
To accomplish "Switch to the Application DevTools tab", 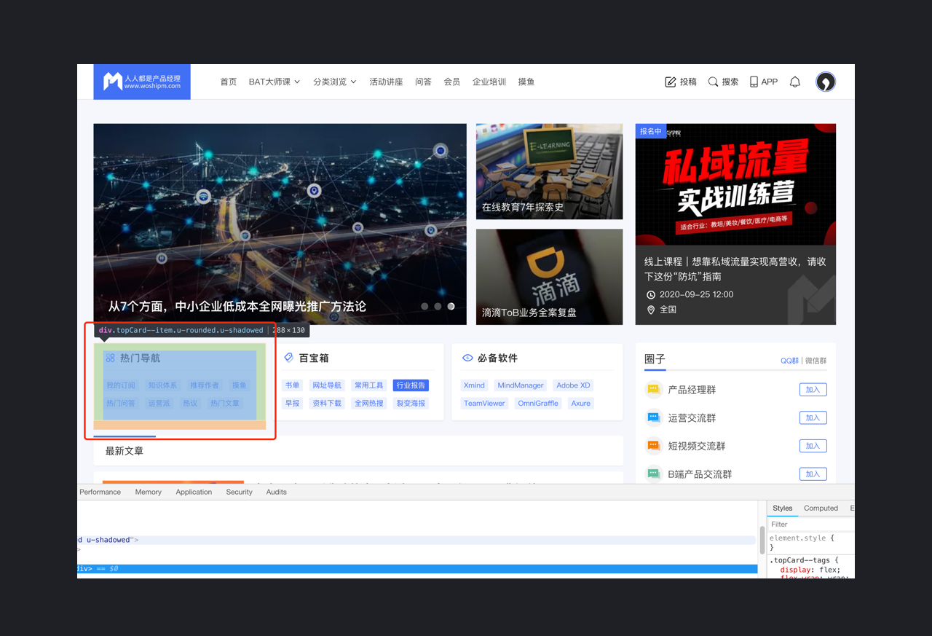I will tap(194, 492).
